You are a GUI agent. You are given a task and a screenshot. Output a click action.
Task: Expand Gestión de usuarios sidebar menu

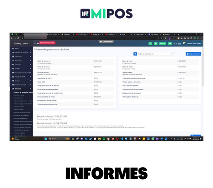tap(21, 53)
